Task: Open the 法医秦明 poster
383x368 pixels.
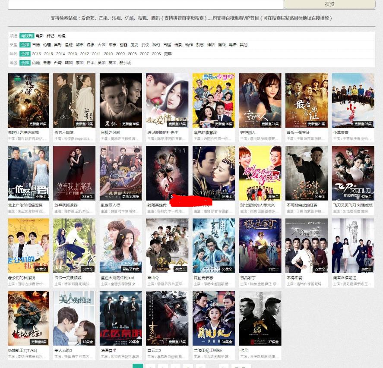Action: point(120,318)
